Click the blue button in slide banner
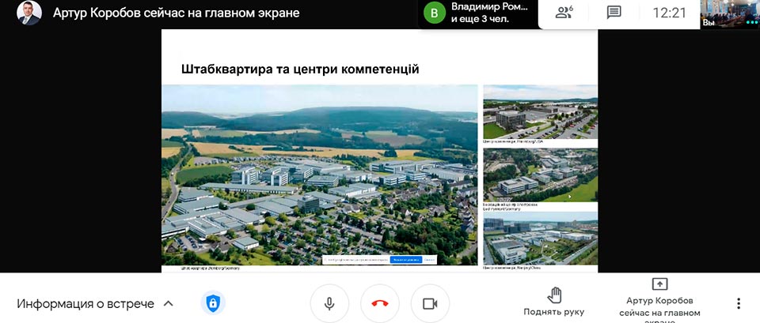760x323 pixels. pyautogui.click(x=406, y=260)
